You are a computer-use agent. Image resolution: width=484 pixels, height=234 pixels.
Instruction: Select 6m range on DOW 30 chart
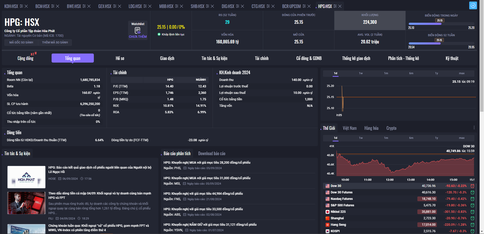click(411, 138)
